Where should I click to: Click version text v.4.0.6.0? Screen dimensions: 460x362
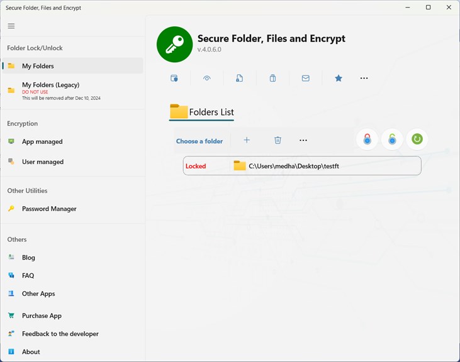point(209,50)
